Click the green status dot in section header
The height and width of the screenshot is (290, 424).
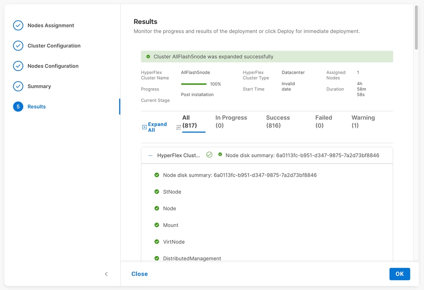220,154
